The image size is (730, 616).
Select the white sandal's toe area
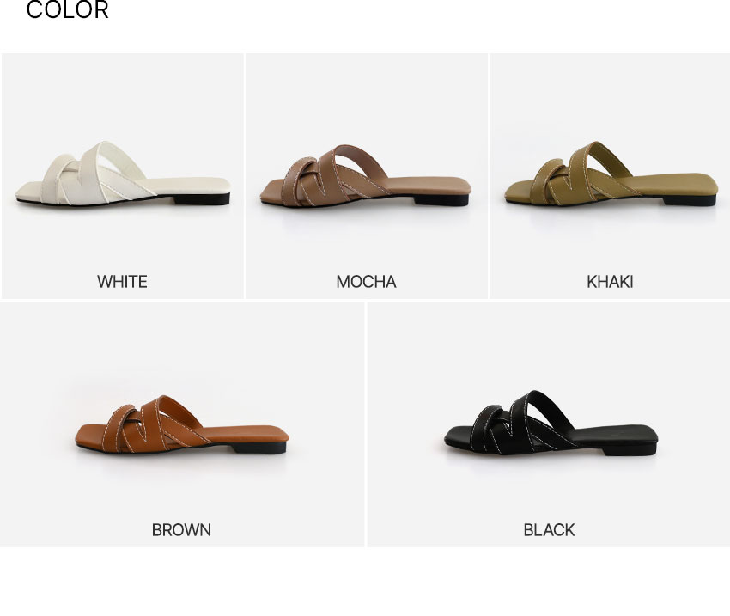tap(30, 191)
